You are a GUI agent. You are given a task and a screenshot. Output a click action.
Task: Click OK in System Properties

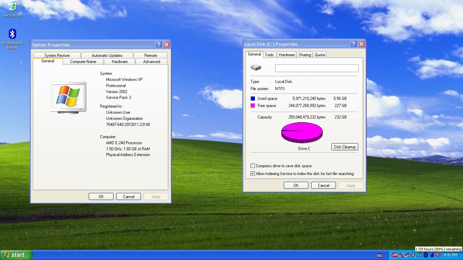(101, 197)
